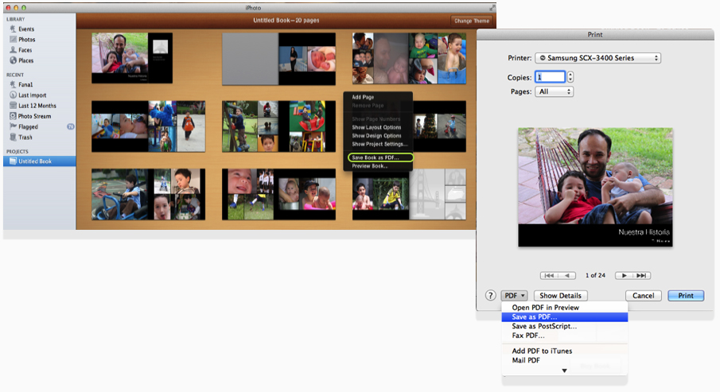720x392 pixels.
Task: Open the Pages dropdown
Action: 553,91
